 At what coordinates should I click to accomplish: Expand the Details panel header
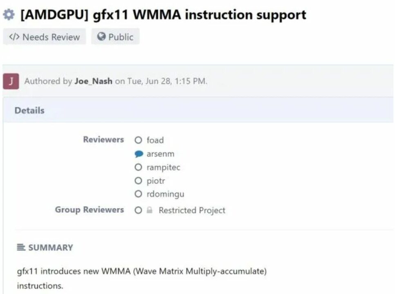(x=29, y=110)
